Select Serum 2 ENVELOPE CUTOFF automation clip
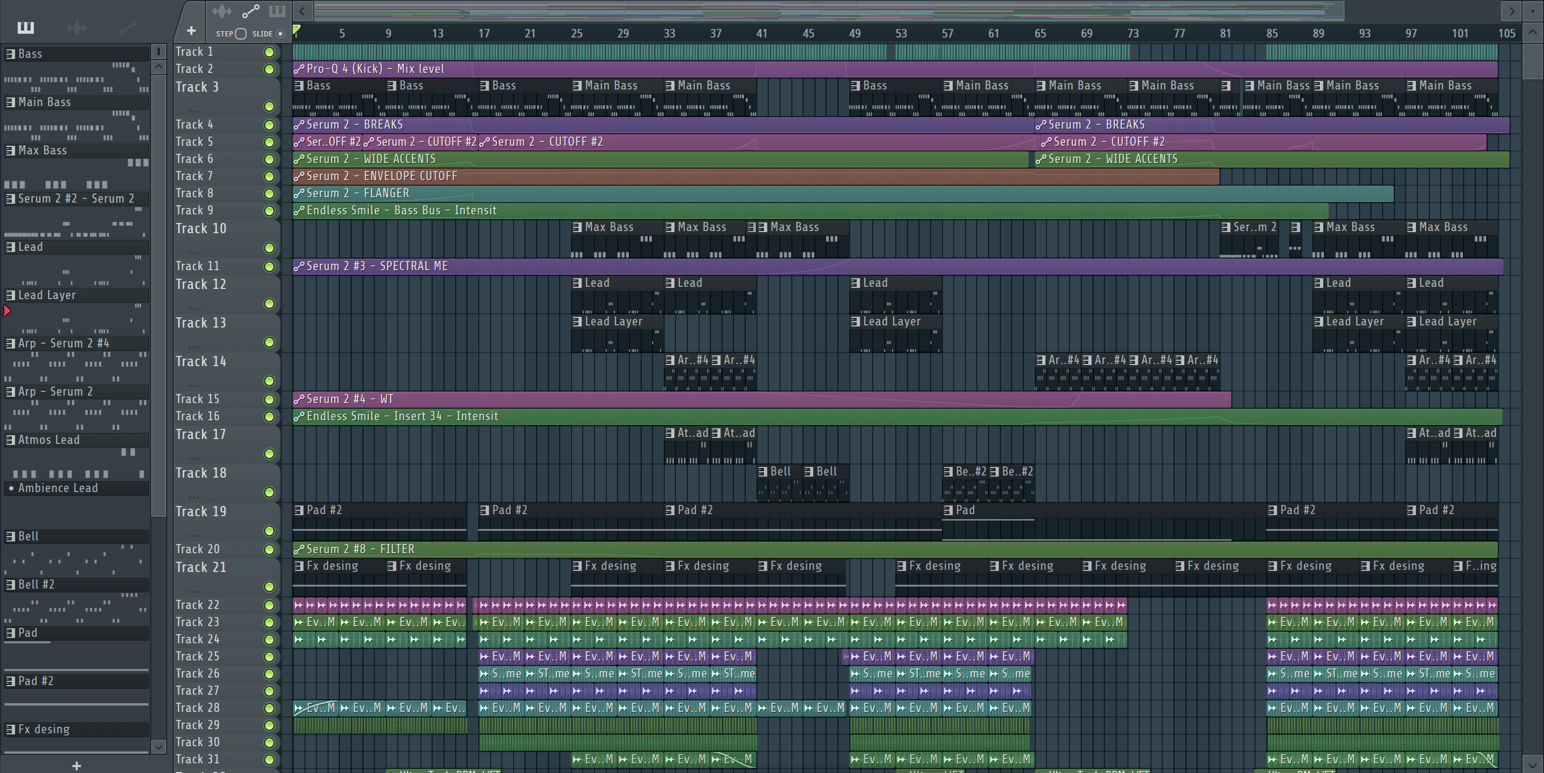Image resolution: width=1544 pixels, height=773 pixels. [756, 176]
